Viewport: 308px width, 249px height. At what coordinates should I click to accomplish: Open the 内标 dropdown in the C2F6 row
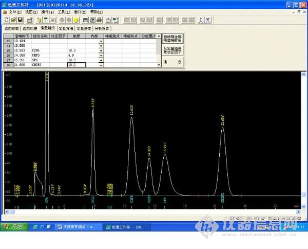(101, 50)
